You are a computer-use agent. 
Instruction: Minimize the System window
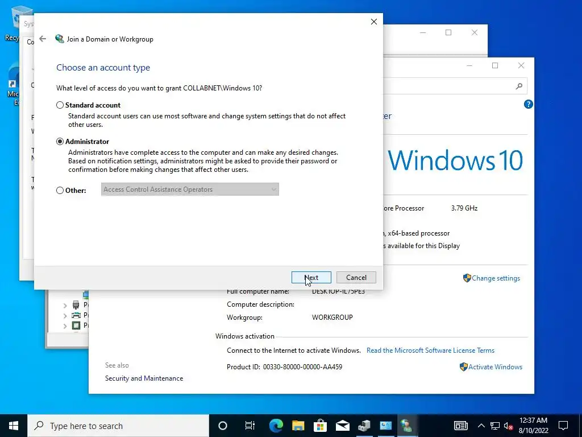469,66
